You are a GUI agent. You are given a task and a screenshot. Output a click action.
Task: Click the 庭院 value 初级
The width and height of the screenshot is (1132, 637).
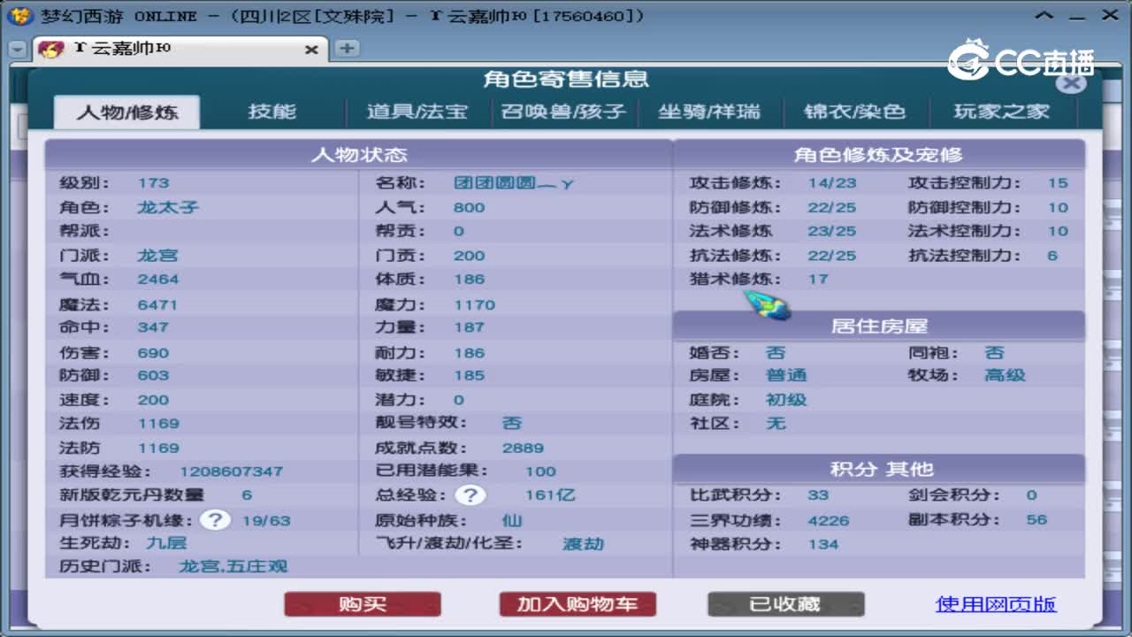[x=786, y=399]
